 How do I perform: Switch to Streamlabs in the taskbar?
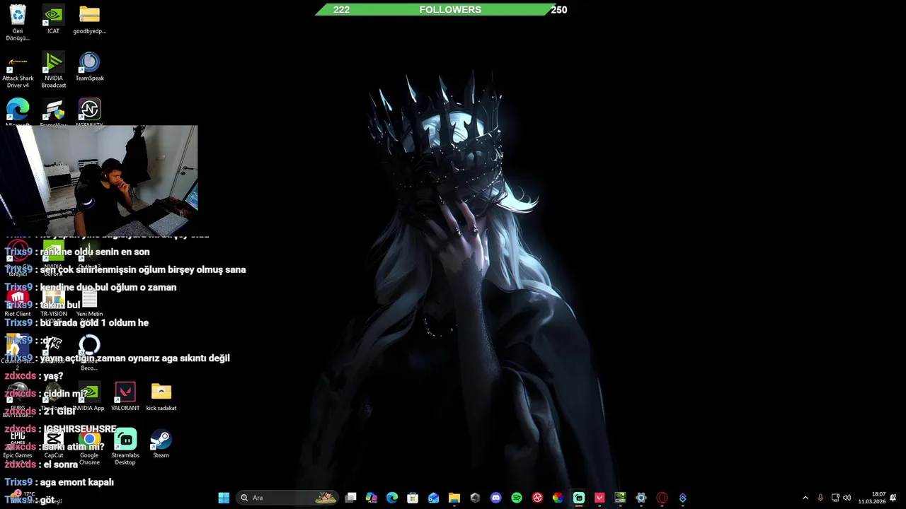coord(578,498)
